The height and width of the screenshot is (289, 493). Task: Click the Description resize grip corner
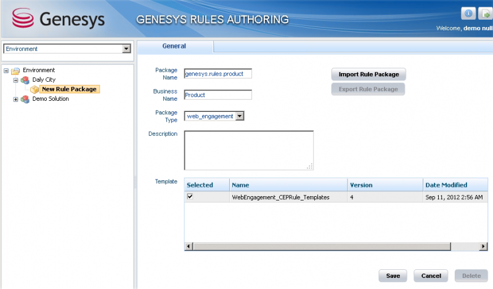point(310,166)
